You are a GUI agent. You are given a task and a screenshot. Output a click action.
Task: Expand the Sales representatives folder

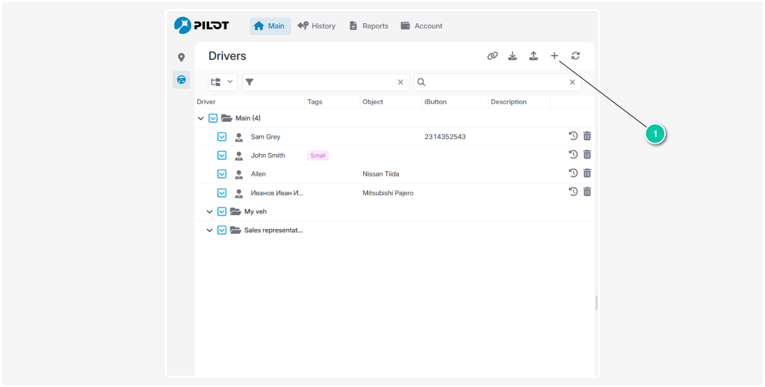click(x=210, y=230)
